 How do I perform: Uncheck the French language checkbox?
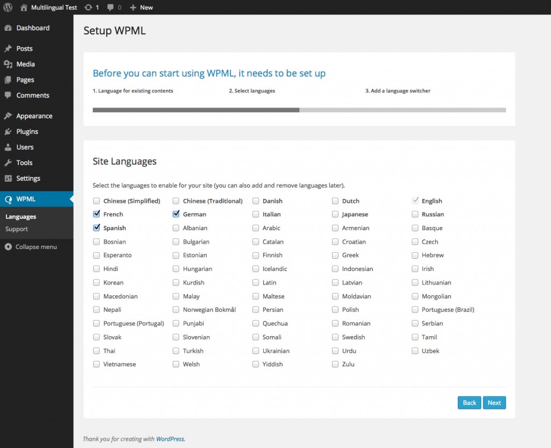tap(96, 214)
